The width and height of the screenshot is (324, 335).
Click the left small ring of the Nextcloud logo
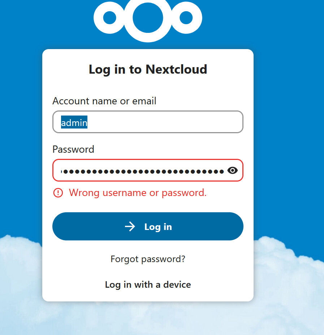tap(109, 18)
